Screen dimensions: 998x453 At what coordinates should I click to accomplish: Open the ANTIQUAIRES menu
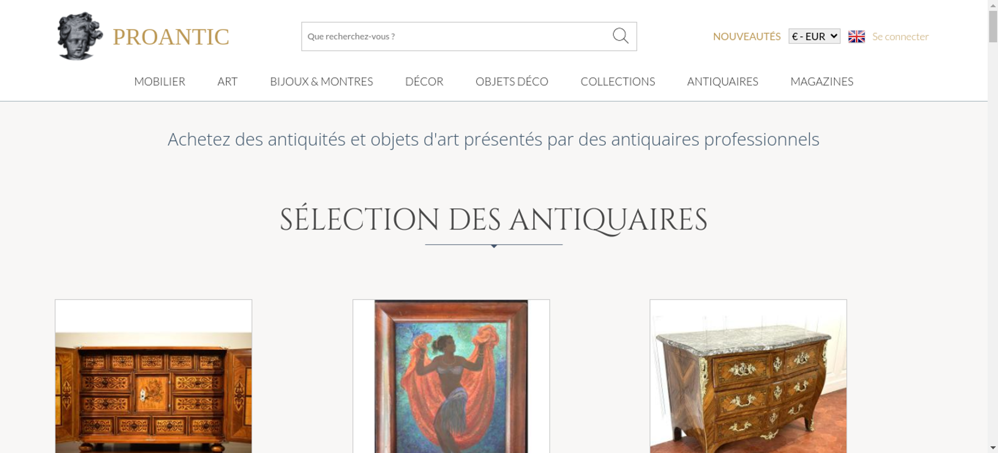point(723,81)
